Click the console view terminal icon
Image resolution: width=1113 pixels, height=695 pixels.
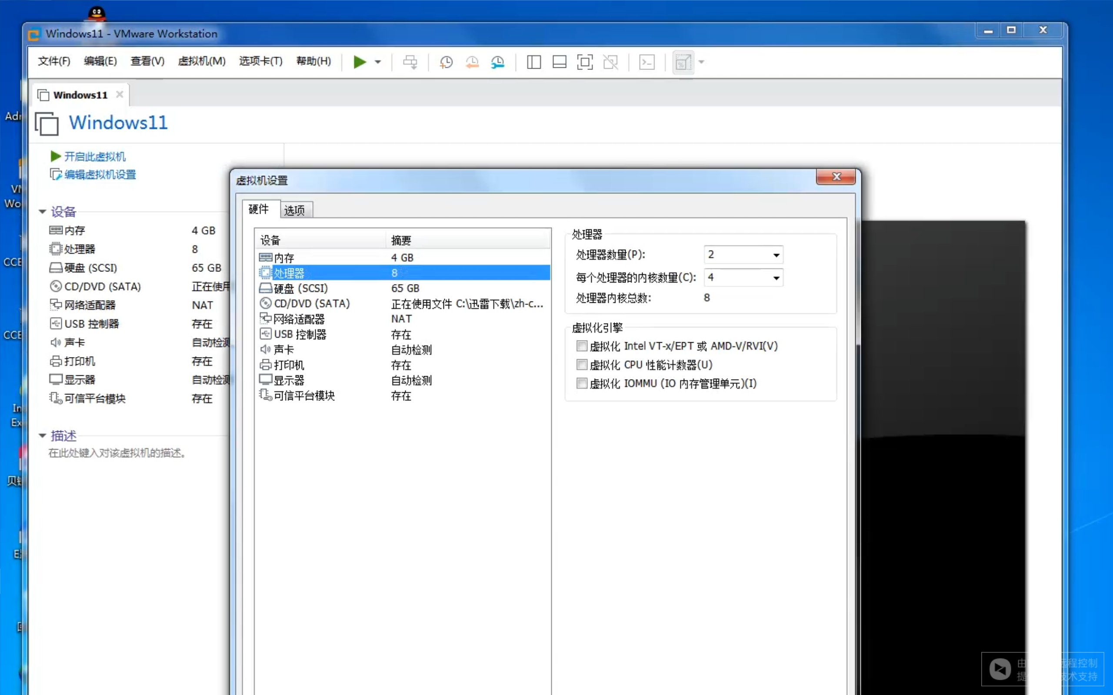(x=646, y=62)
